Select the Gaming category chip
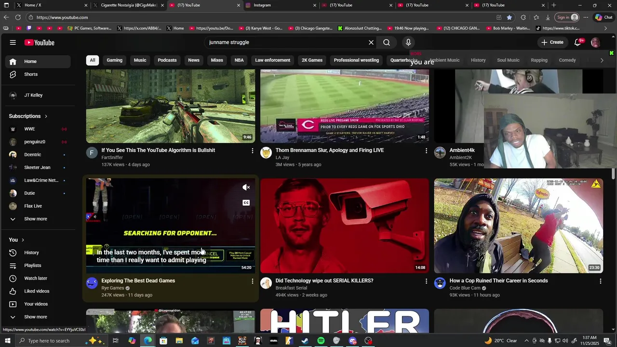This screenshot has width=617, height=347. pyautogui.click(x=114, y=60)
